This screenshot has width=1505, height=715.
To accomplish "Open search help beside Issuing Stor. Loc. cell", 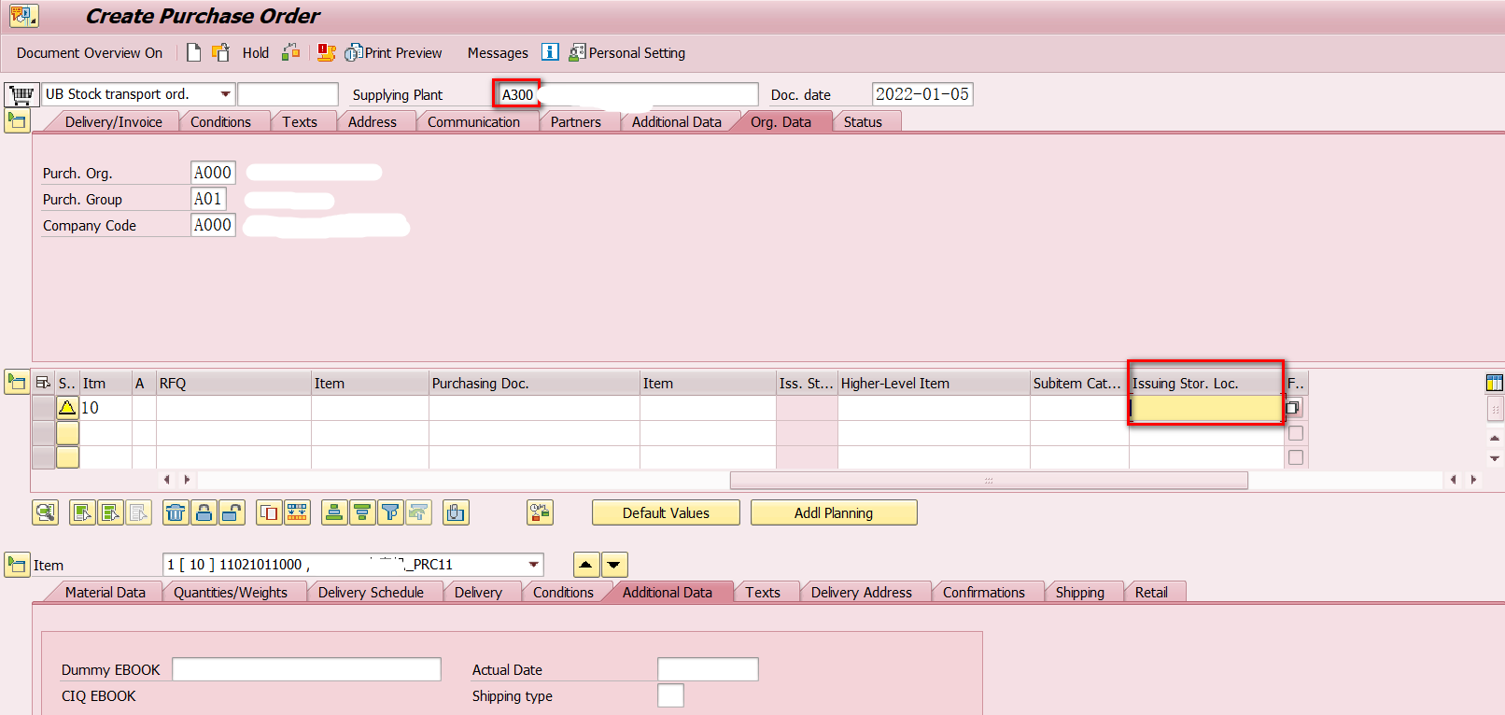I will coord(1293,408).
